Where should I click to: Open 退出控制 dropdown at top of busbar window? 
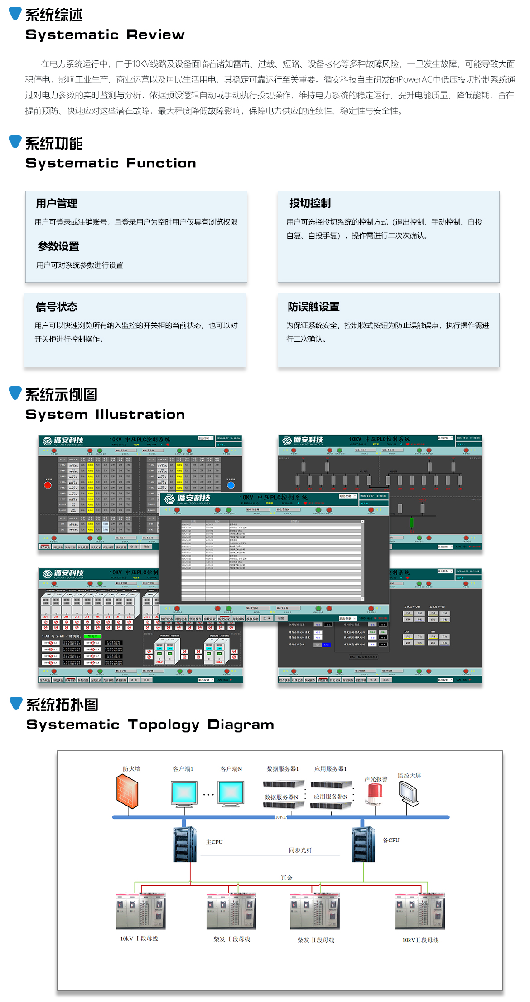(445, 438)
